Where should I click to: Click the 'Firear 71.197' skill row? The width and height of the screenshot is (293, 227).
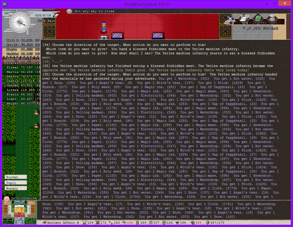coord(23,67)
